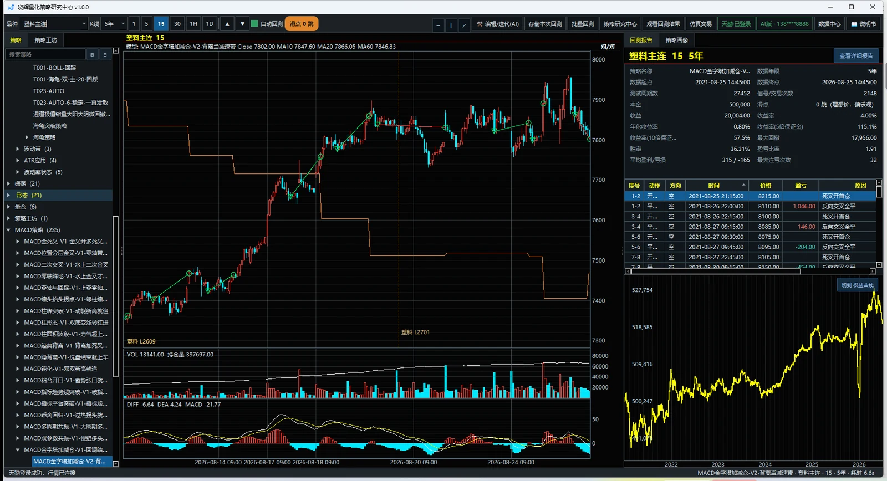Screen dimensions: 887x481
Task: Open the 品种 instrument dropdown arrow
Action: click(x=84, y=24)
